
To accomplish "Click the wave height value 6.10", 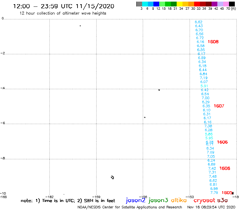I will click(x=206, y=110).
